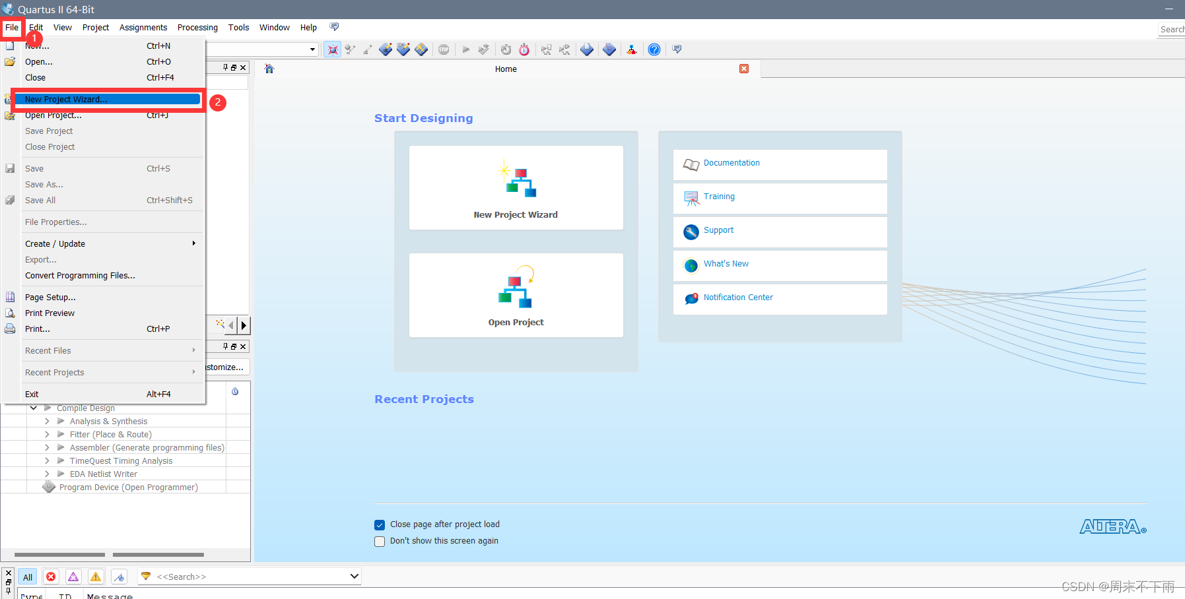
Task: Open the Training link
Action: coord(719,197)
